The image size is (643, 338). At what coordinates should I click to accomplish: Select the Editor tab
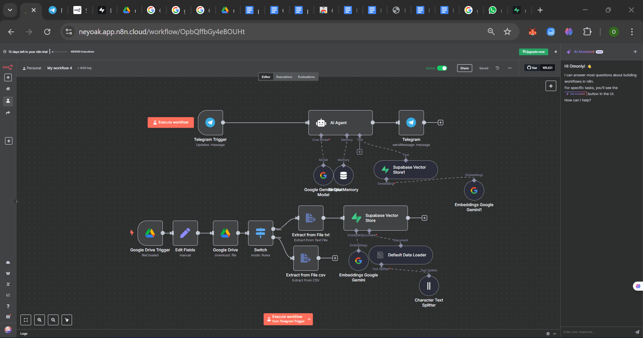[266, 77]
